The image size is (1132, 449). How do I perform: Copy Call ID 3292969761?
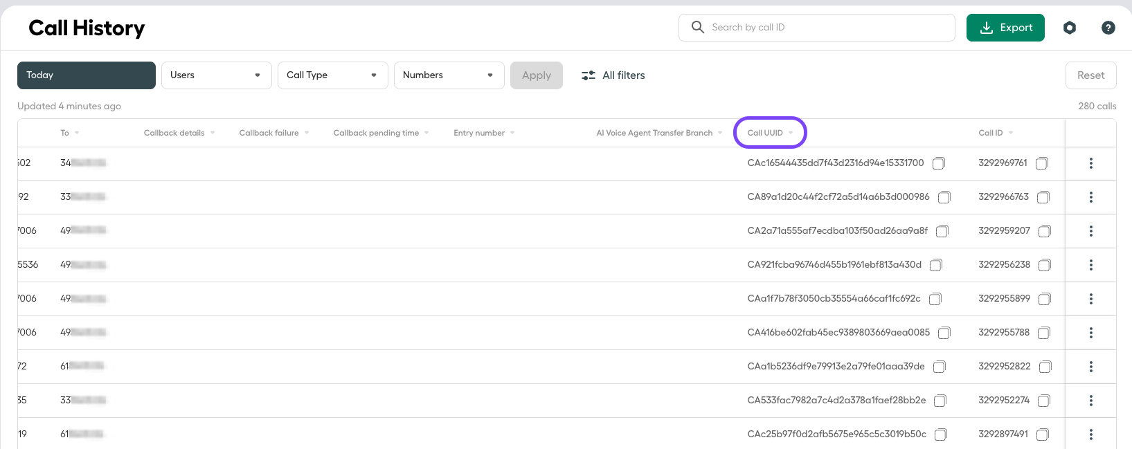[1042, 164]
